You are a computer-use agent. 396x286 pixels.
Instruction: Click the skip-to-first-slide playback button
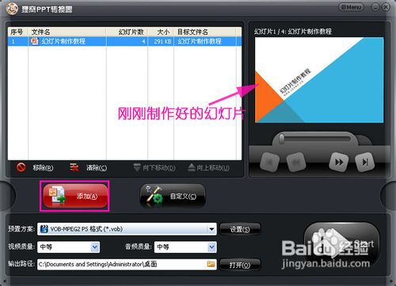[270, 162]
